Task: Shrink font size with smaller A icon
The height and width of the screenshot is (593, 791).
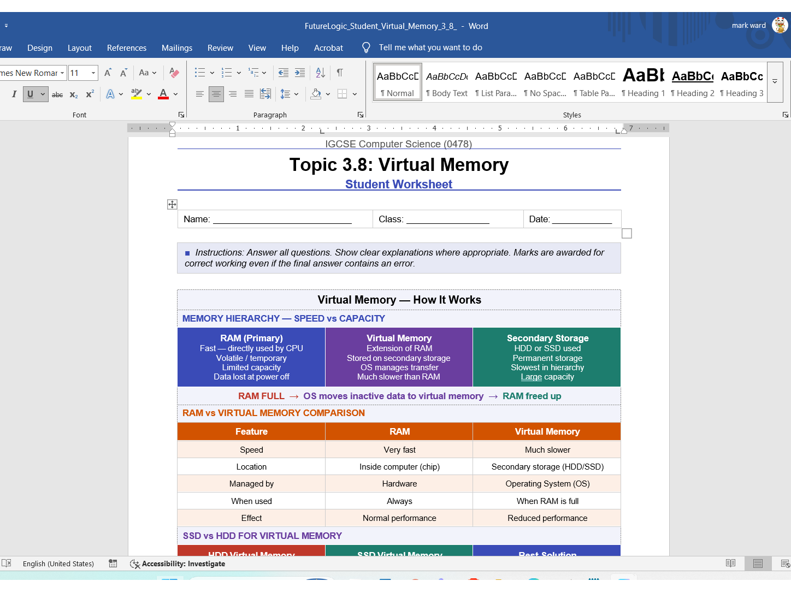Action: (x=123, y=73)
